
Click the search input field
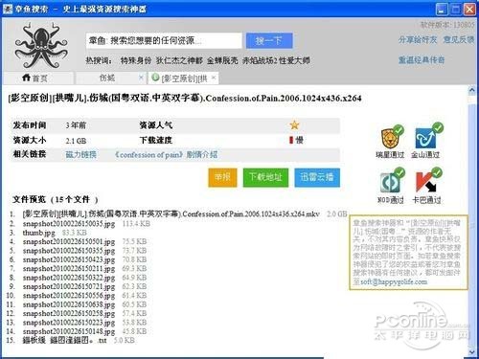tap(164, 41)
